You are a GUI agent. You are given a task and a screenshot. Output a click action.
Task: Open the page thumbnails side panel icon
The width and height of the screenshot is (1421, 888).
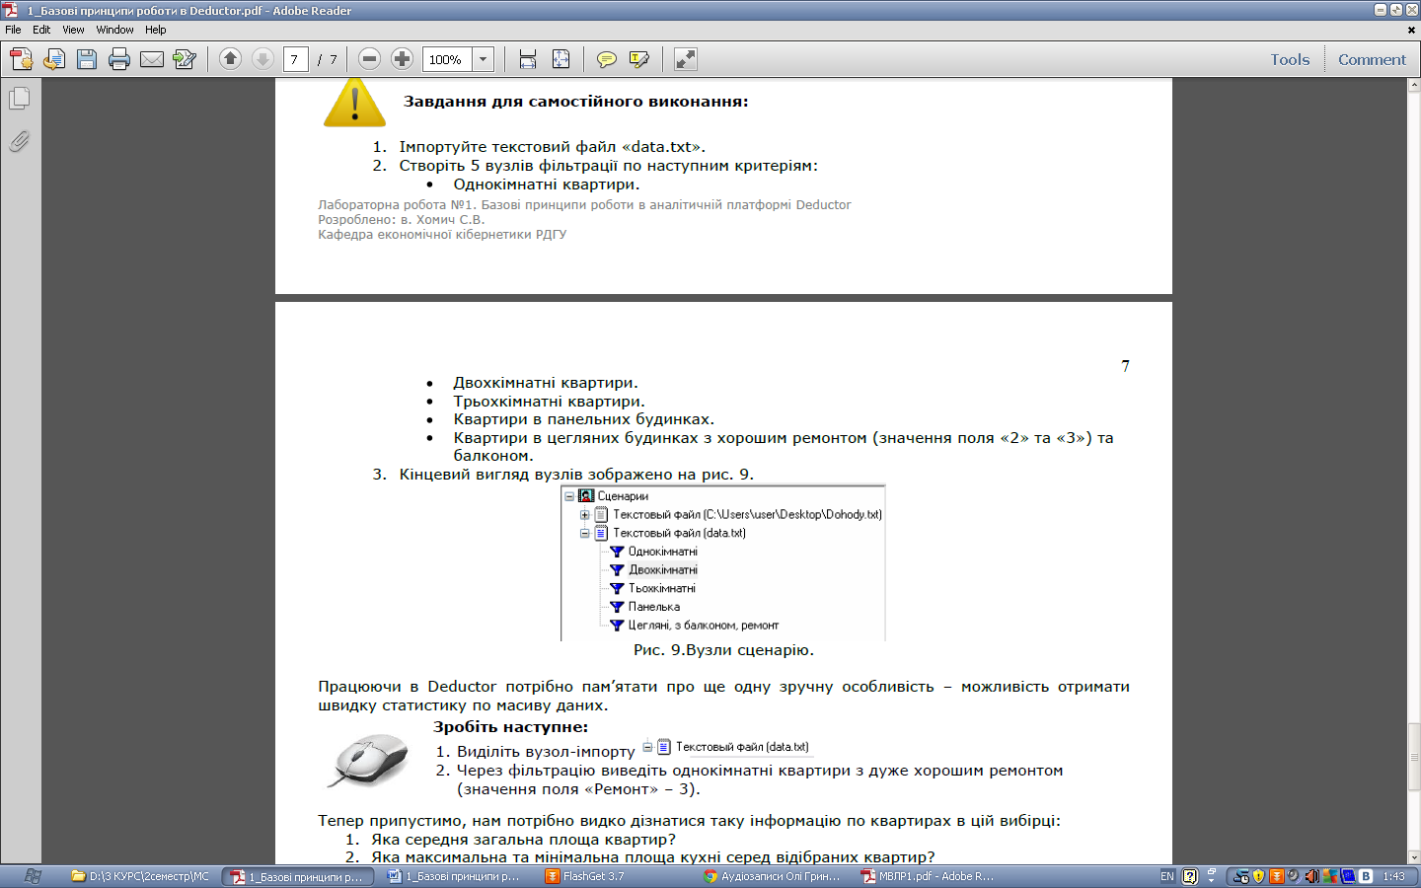click(x=20, y=99)
